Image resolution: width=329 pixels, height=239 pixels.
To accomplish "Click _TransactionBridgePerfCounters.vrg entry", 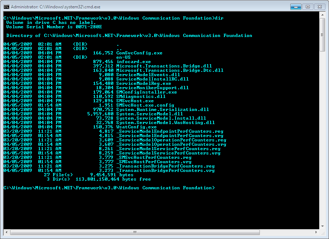I will point(165,170).
